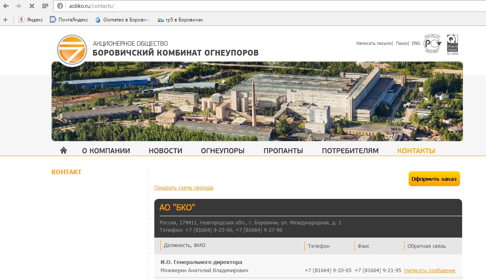Image resolution: width=486 pixels, height=280 pixels.
Task: Open the ПочтаЯндекс bookmark
Action: [69, 19]
